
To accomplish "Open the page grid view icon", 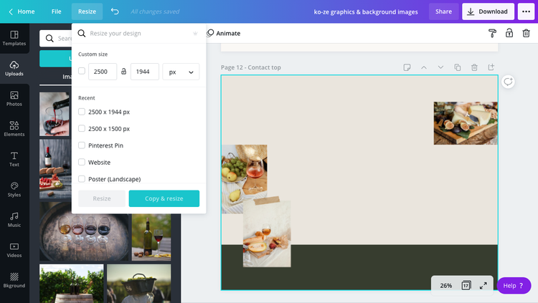I will pyautogui.click(x=466, y=285).
